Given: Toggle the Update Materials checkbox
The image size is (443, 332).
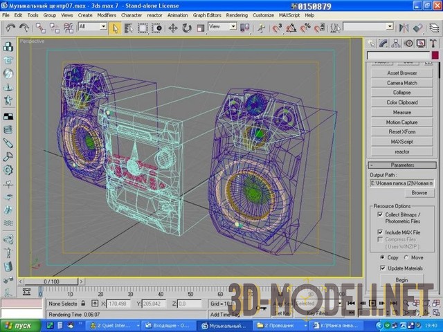Looking at the screenshot, I should (x=383, y=268).
